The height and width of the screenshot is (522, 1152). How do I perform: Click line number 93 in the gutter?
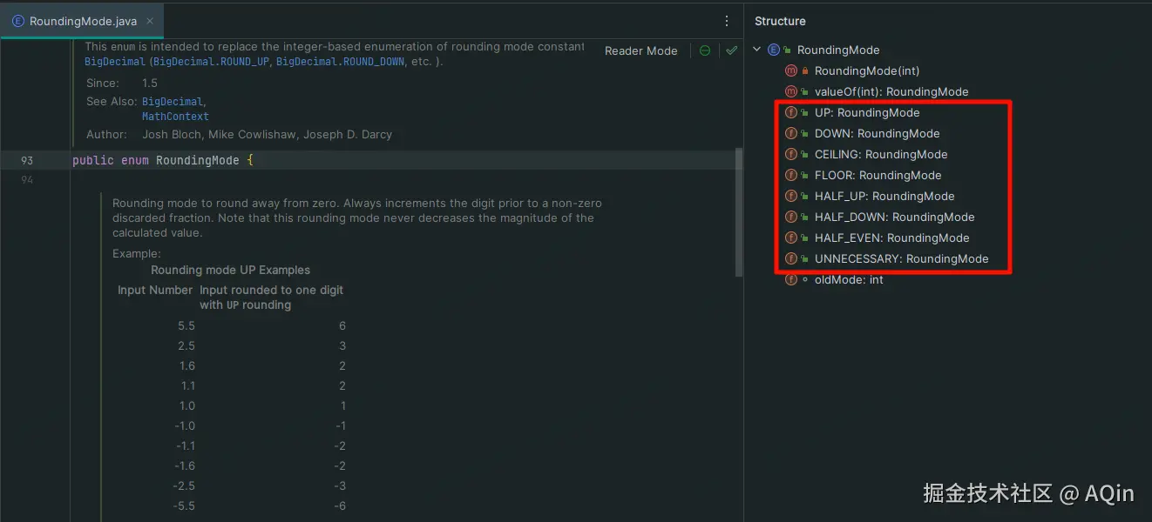(x=27, y=160)
